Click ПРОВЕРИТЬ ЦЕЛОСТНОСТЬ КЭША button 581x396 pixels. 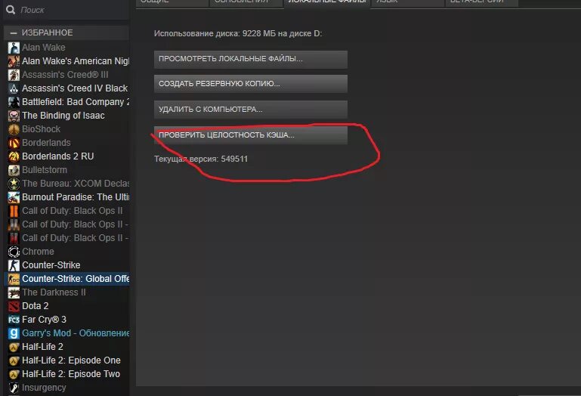251,135
